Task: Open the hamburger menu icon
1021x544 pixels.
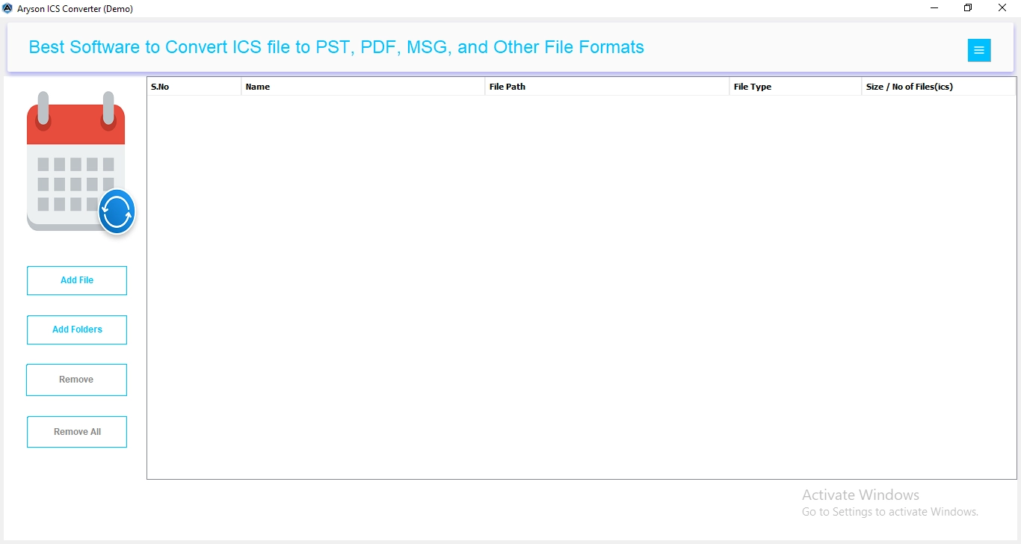Action: [x=979, y=50]
